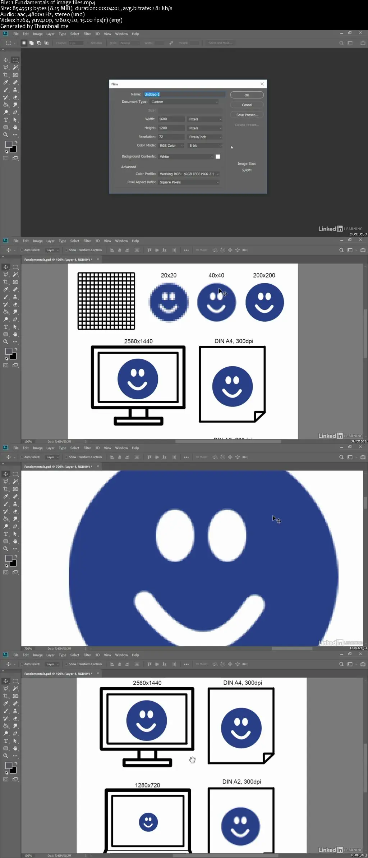The height and width of the screenshot is (858, 368).
Task: Select the Frame tool in the 1280x720 monitor frame
Action: (x=15, y=696)
